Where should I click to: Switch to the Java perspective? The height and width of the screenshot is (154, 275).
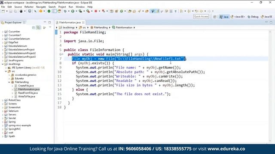click(x=224, y=17)
